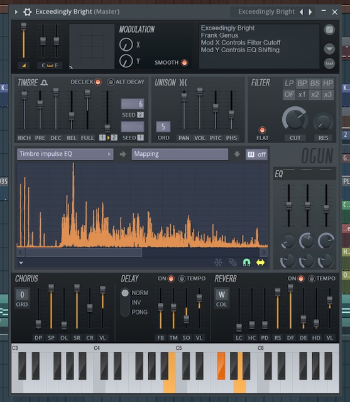Turn off modulation SMOOTH toggle
350x402 pixels.
tap(184, 63)
